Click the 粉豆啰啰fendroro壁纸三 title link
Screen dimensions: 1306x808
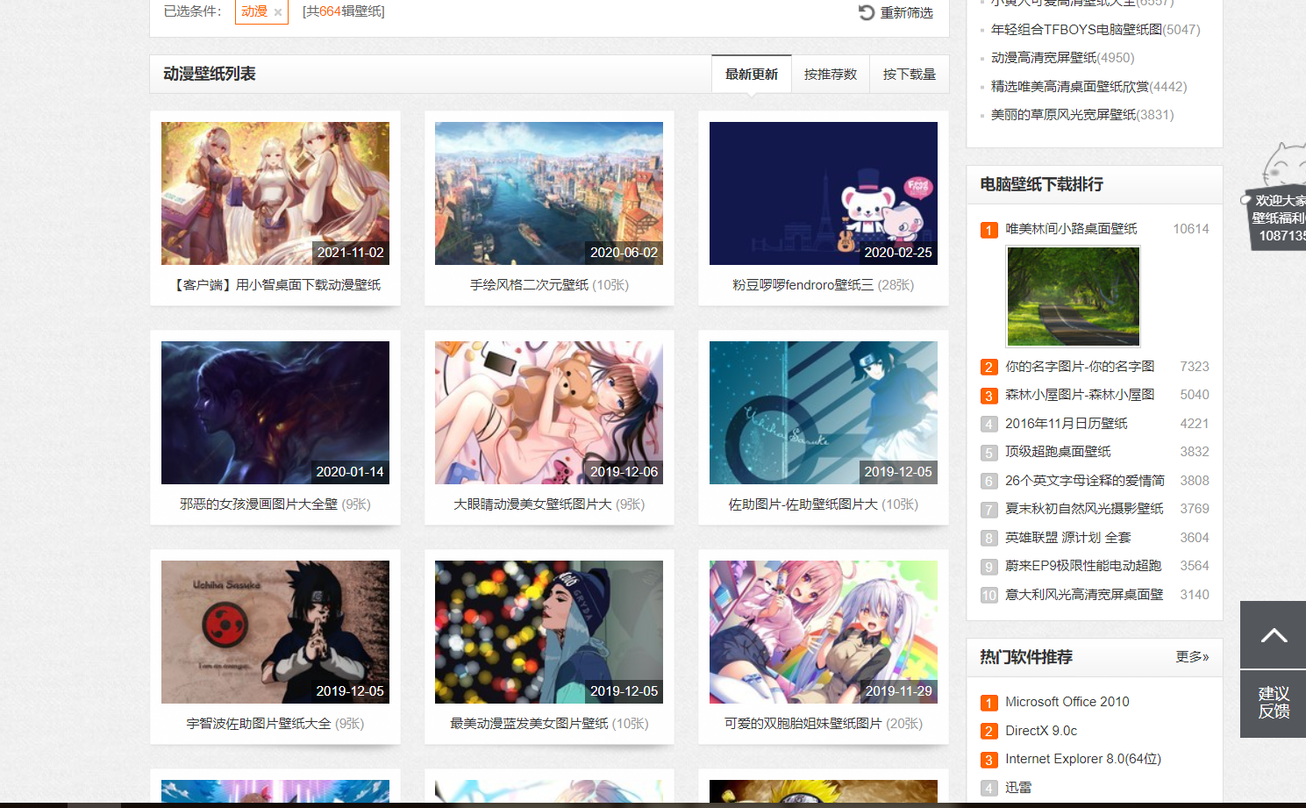tap(803, 285)
